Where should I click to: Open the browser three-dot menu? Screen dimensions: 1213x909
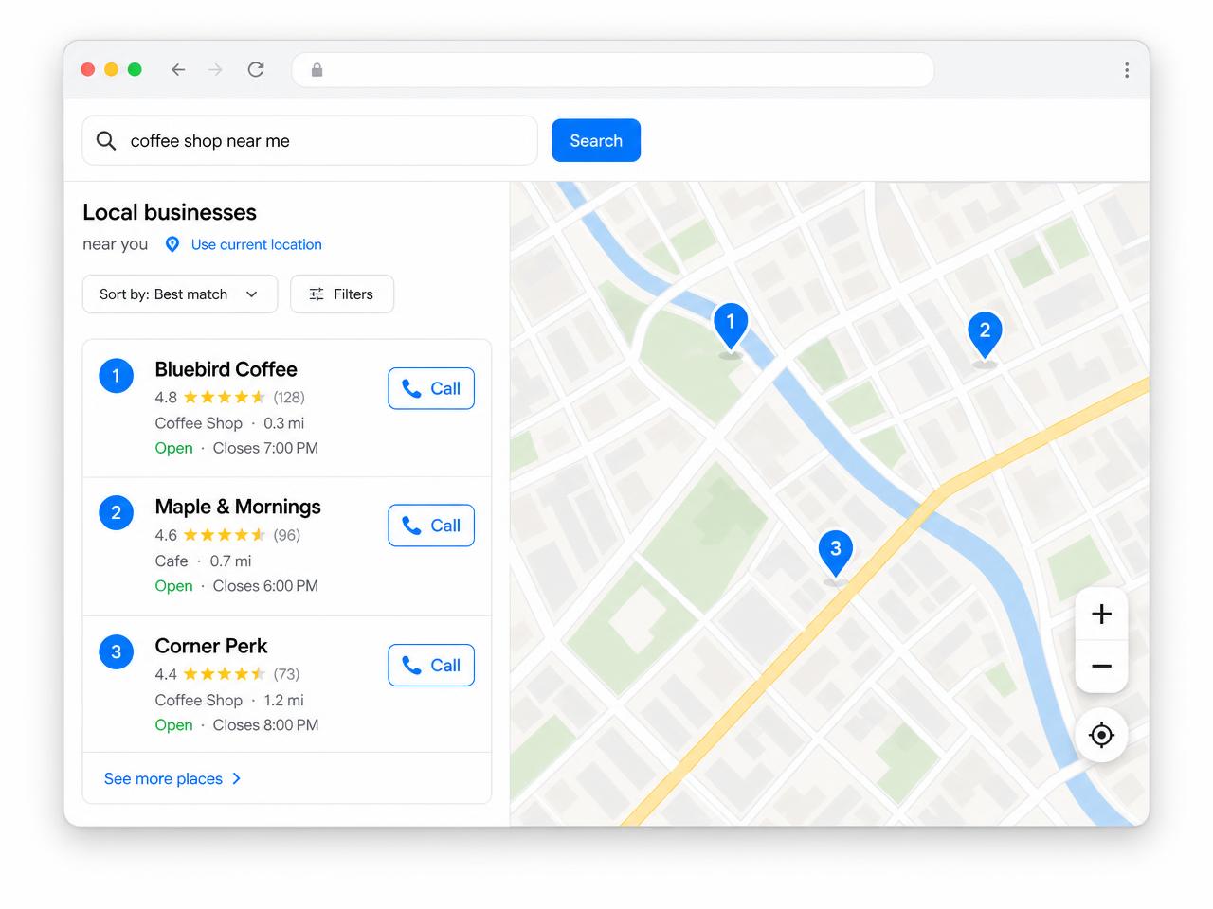click(1127, 70)
